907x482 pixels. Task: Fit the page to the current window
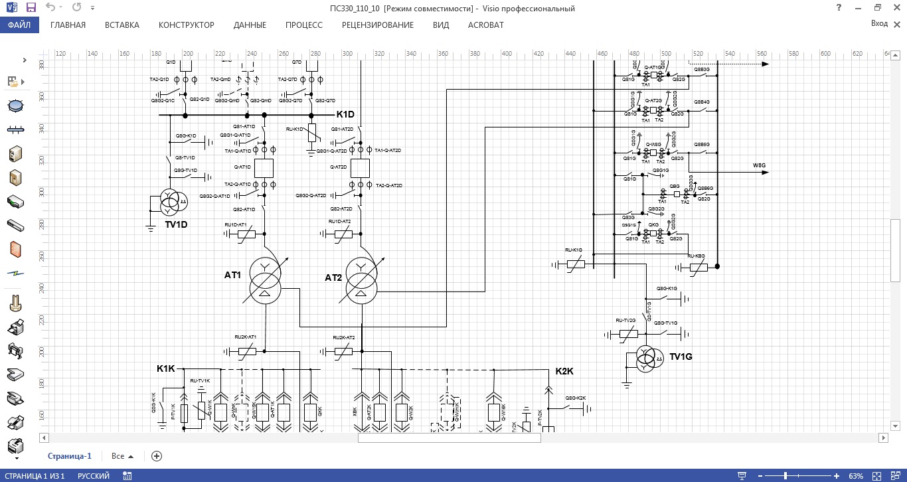pyautogui.click(x=878, y=476)
